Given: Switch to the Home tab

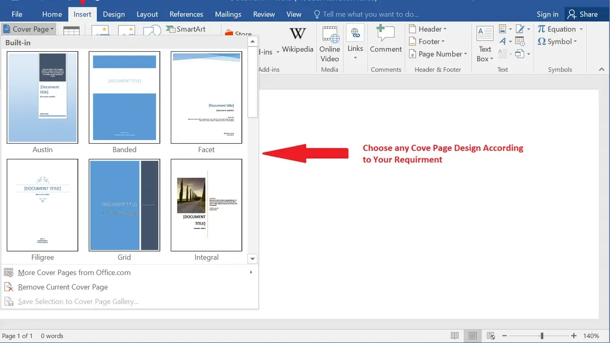Looking at the screenshot, I should [x=52, y=14].
